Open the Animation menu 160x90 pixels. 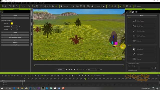point(17,3)
